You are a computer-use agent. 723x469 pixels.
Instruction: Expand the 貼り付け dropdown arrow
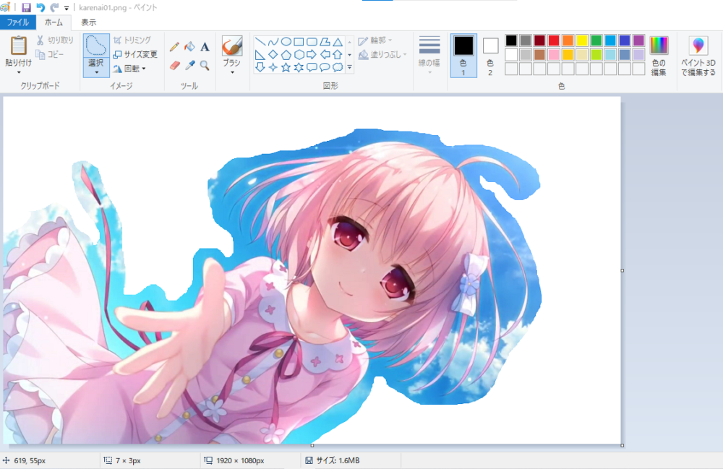(x=19, y=72)
